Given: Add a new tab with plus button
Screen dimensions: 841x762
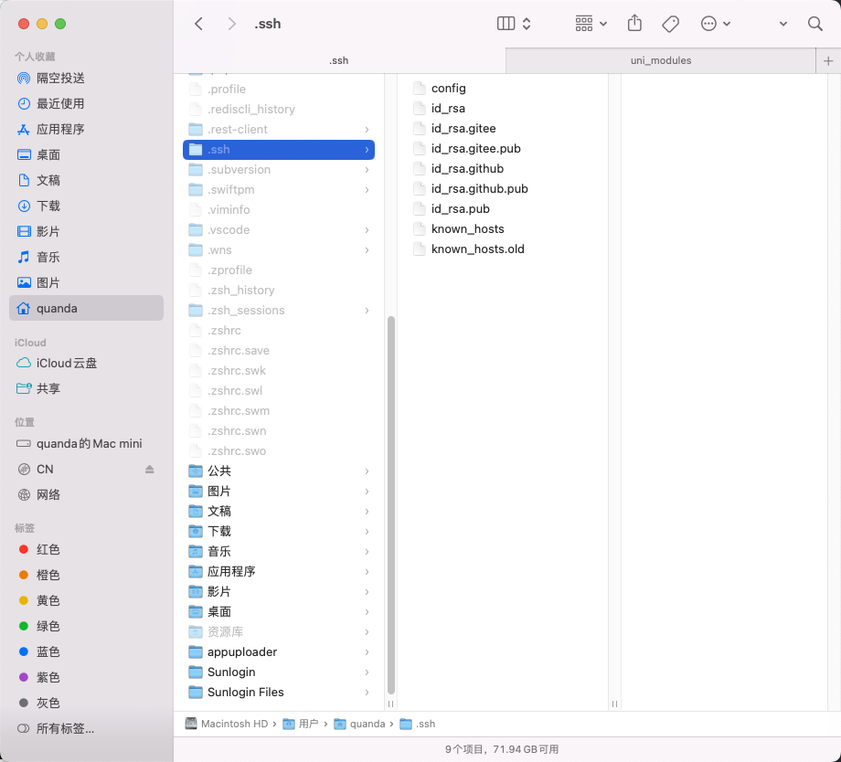Looking at the screenshot, I should tap(828, 60).
